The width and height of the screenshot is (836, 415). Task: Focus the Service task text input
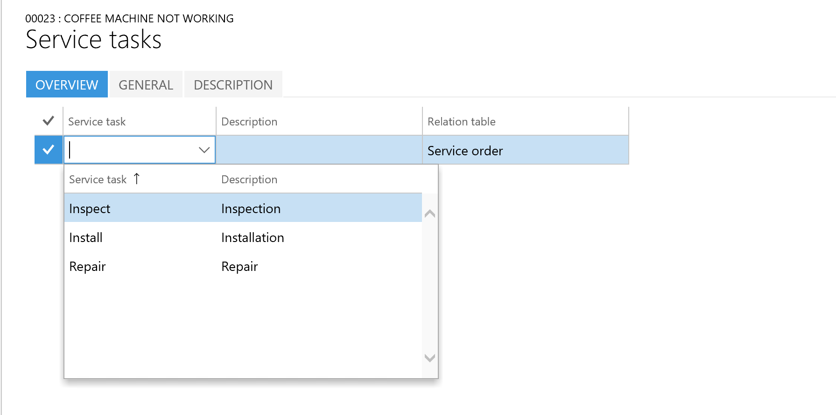[x=131, y=150]
